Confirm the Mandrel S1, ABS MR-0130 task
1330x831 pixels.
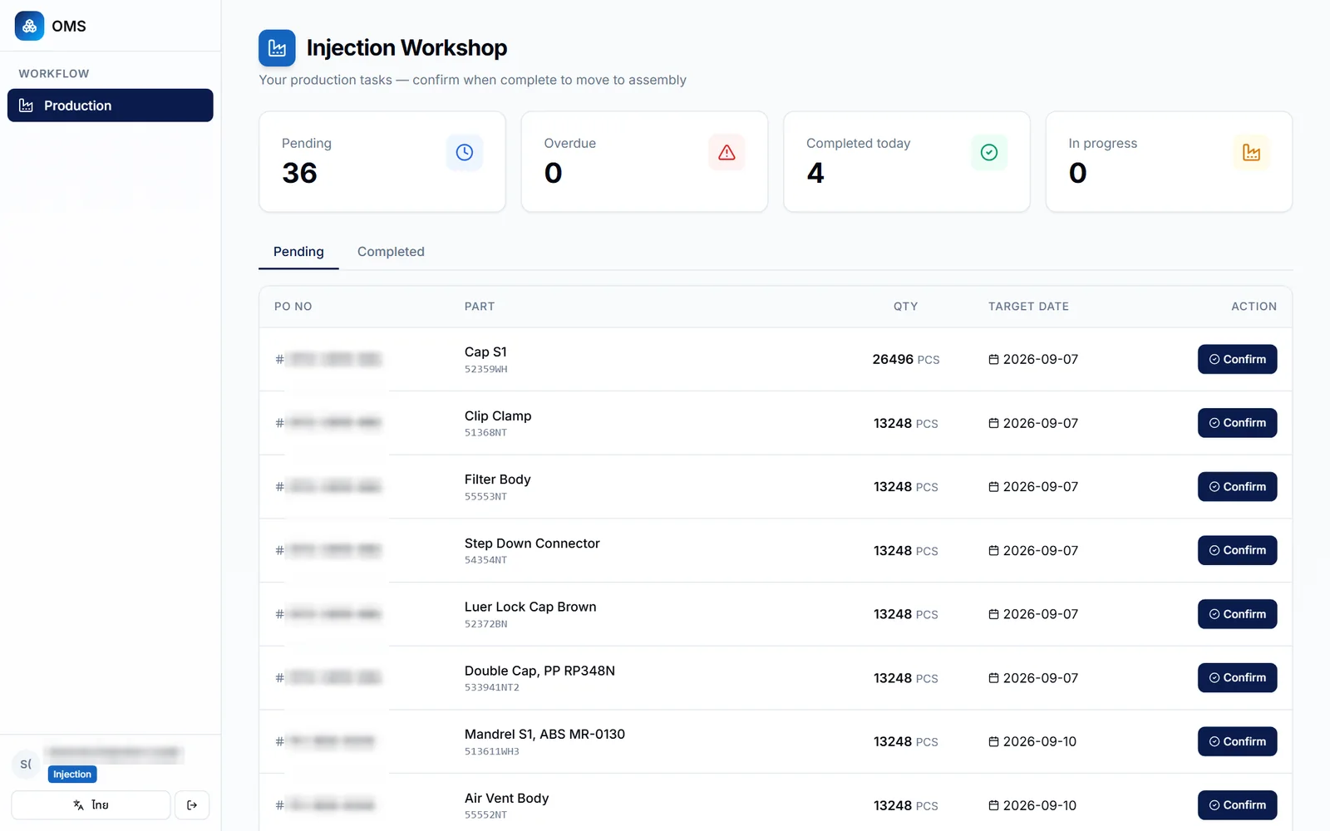1237,742
